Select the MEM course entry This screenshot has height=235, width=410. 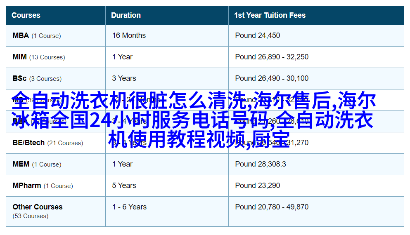click(21, 164)
